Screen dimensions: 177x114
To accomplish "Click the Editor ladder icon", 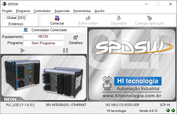I will point(88,18).
